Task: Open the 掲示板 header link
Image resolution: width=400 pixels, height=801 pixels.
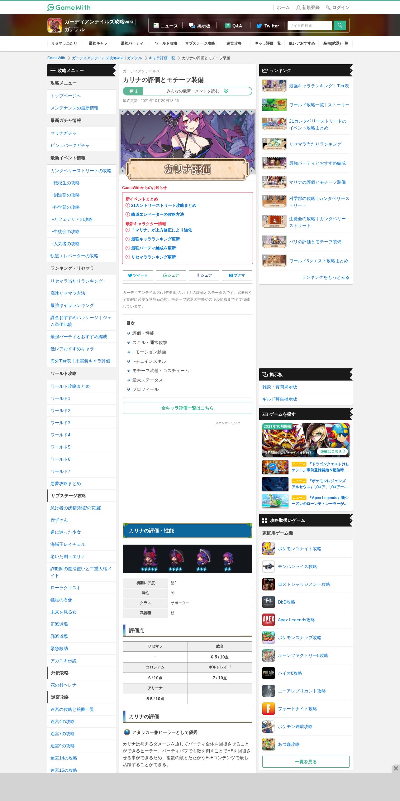Action: pyautogui.click(x=200, y=26)
